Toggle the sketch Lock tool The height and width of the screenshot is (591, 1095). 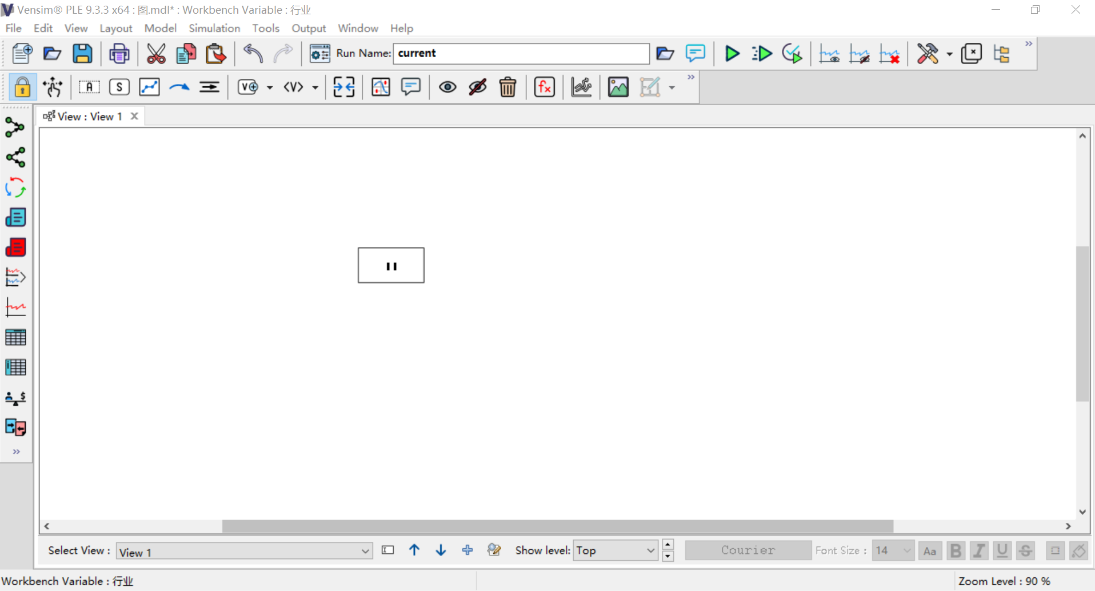(x=22, y=87)
